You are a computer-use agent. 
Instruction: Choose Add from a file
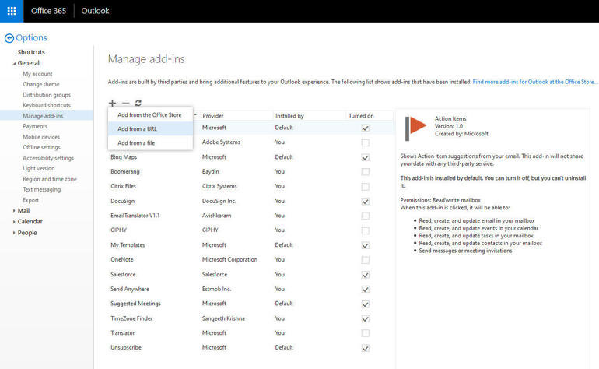[149, 143]
